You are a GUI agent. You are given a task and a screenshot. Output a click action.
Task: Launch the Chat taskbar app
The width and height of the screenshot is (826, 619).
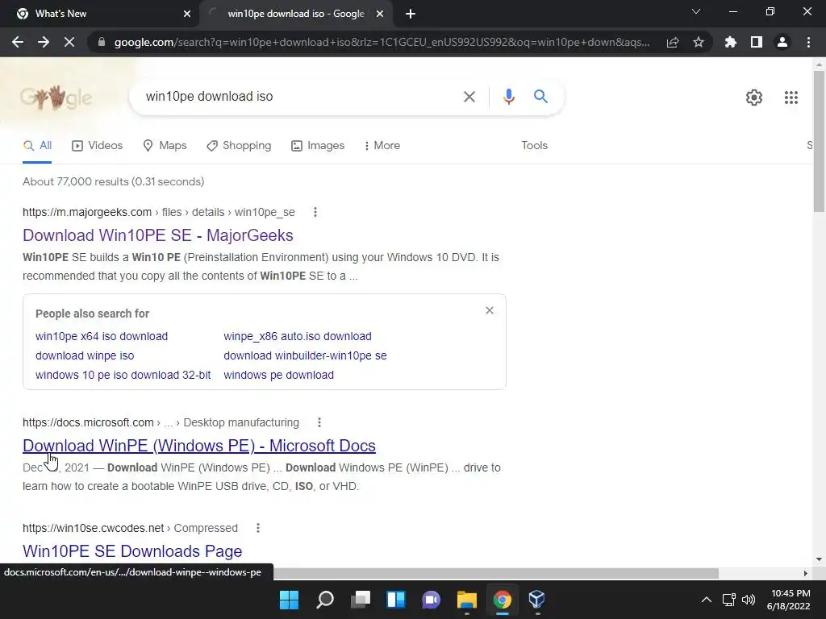pyautogui.click(x=431, y=600)
